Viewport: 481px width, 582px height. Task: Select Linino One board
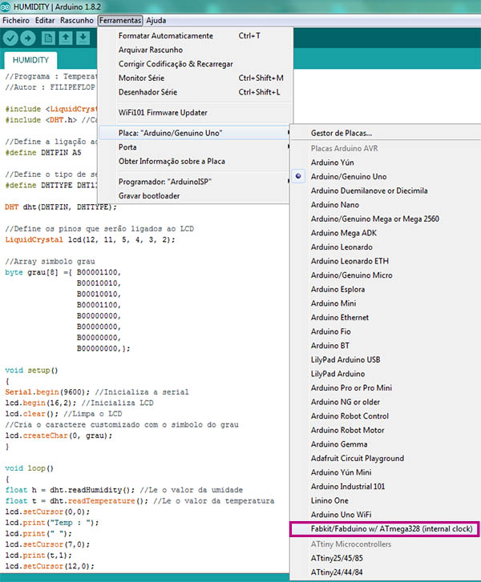(x=385, y=501)
